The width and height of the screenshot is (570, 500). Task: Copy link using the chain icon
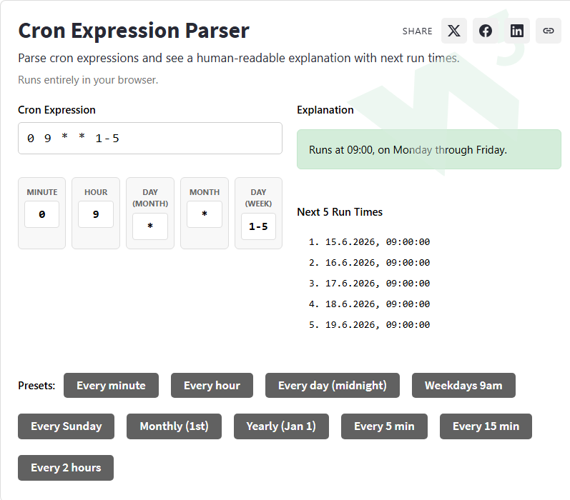click(549, 31)
